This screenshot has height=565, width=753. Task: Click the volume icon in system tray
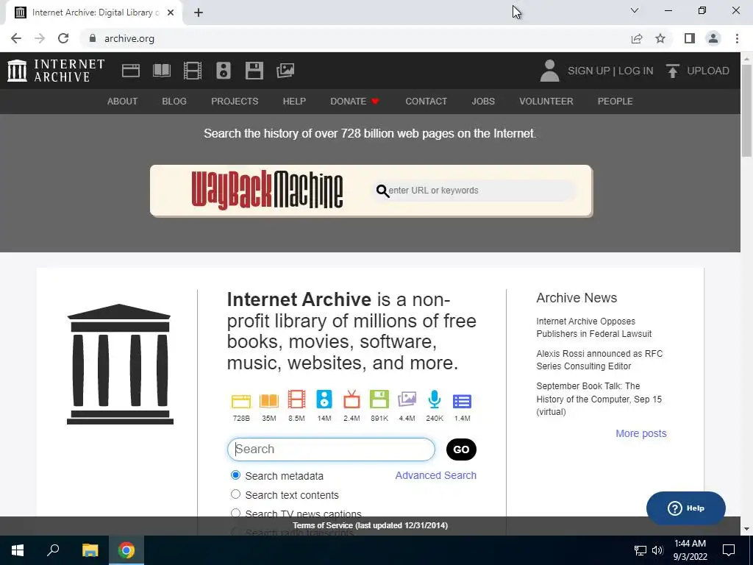pos(657,550)
